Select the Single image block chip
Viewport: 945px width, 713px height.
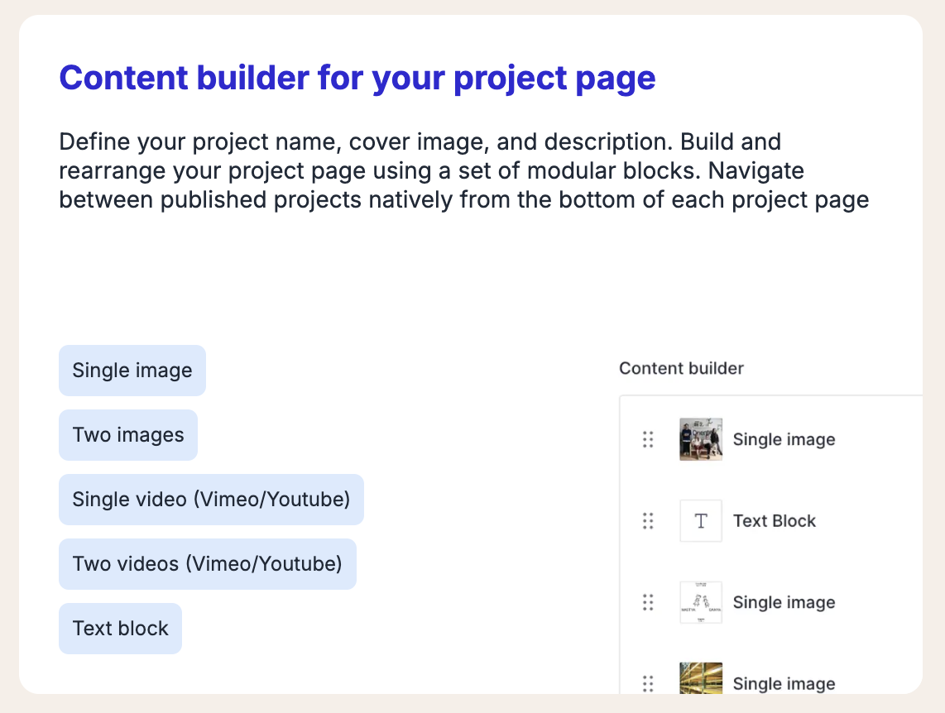pyautogui.click(x=132, y=371)
